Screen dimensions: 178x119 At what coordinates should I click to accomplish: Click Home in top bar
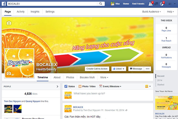(x=126, y=4)
